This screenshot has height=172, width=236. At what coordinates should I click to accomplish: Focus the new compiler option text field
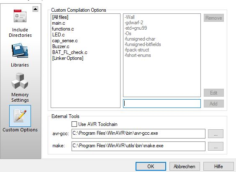(162, 103)
